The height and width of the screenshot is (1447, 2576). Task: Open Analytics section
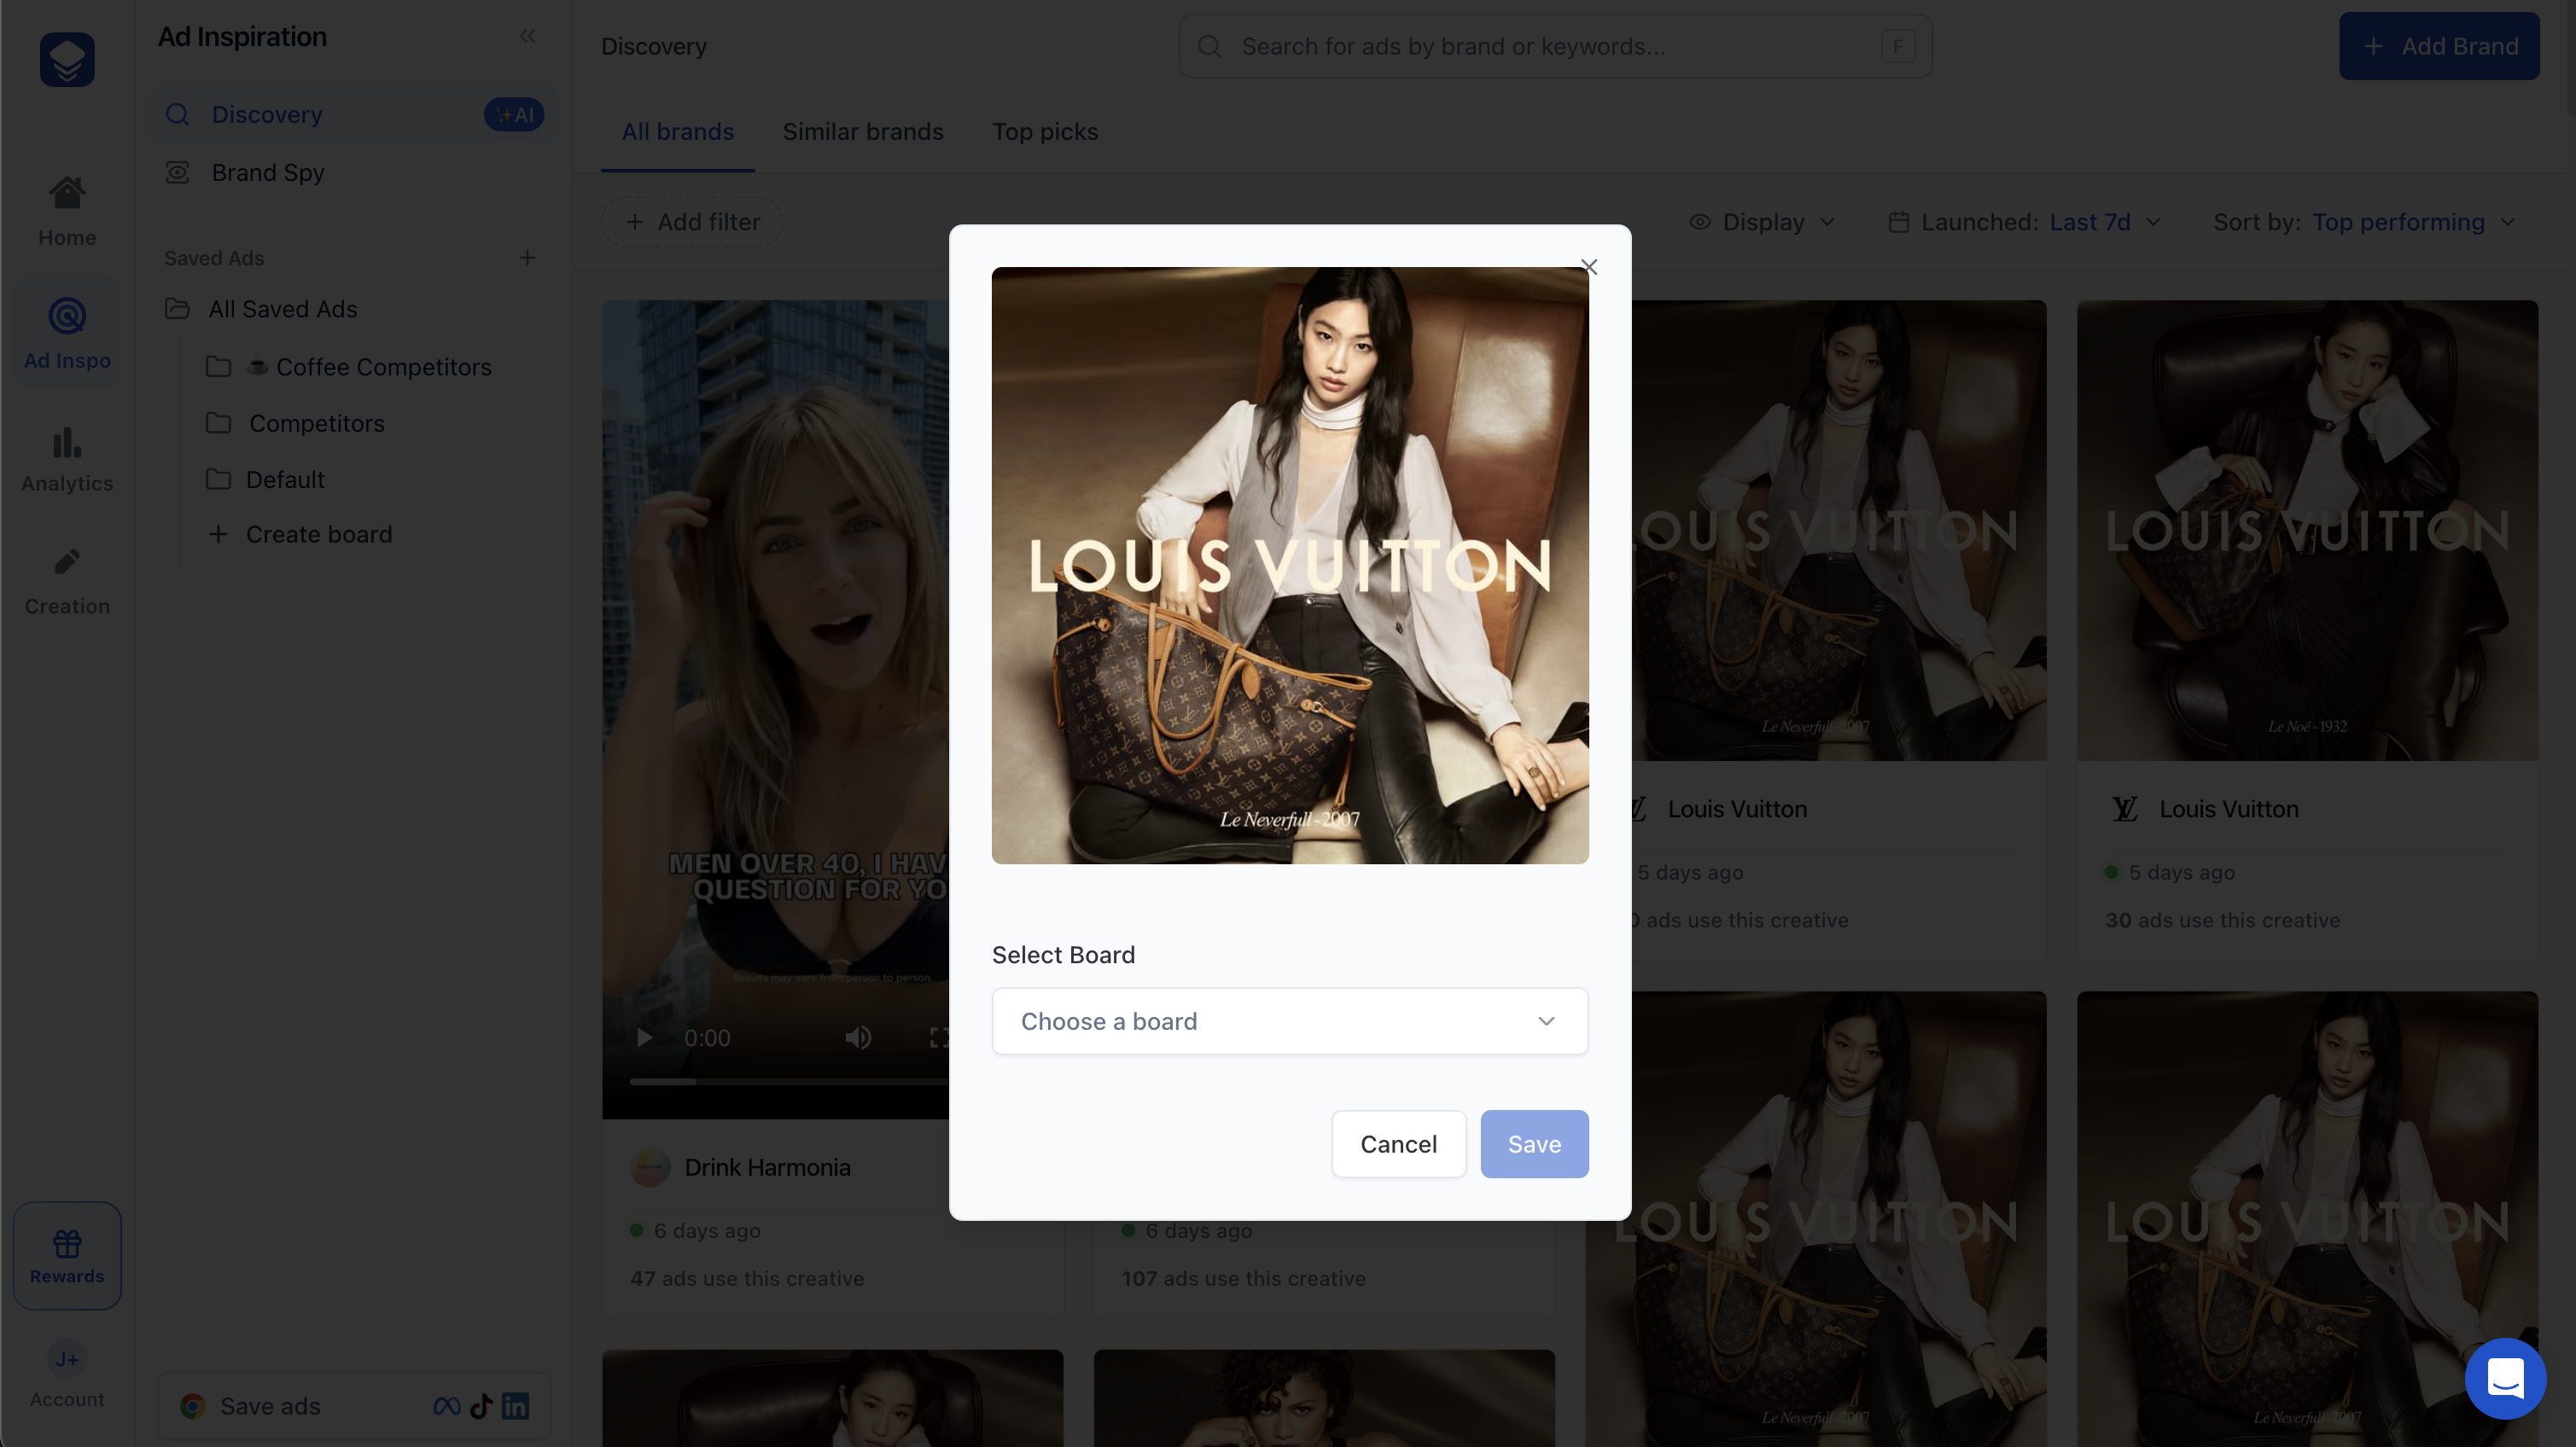pyautogui.click(x=67, y=459)
